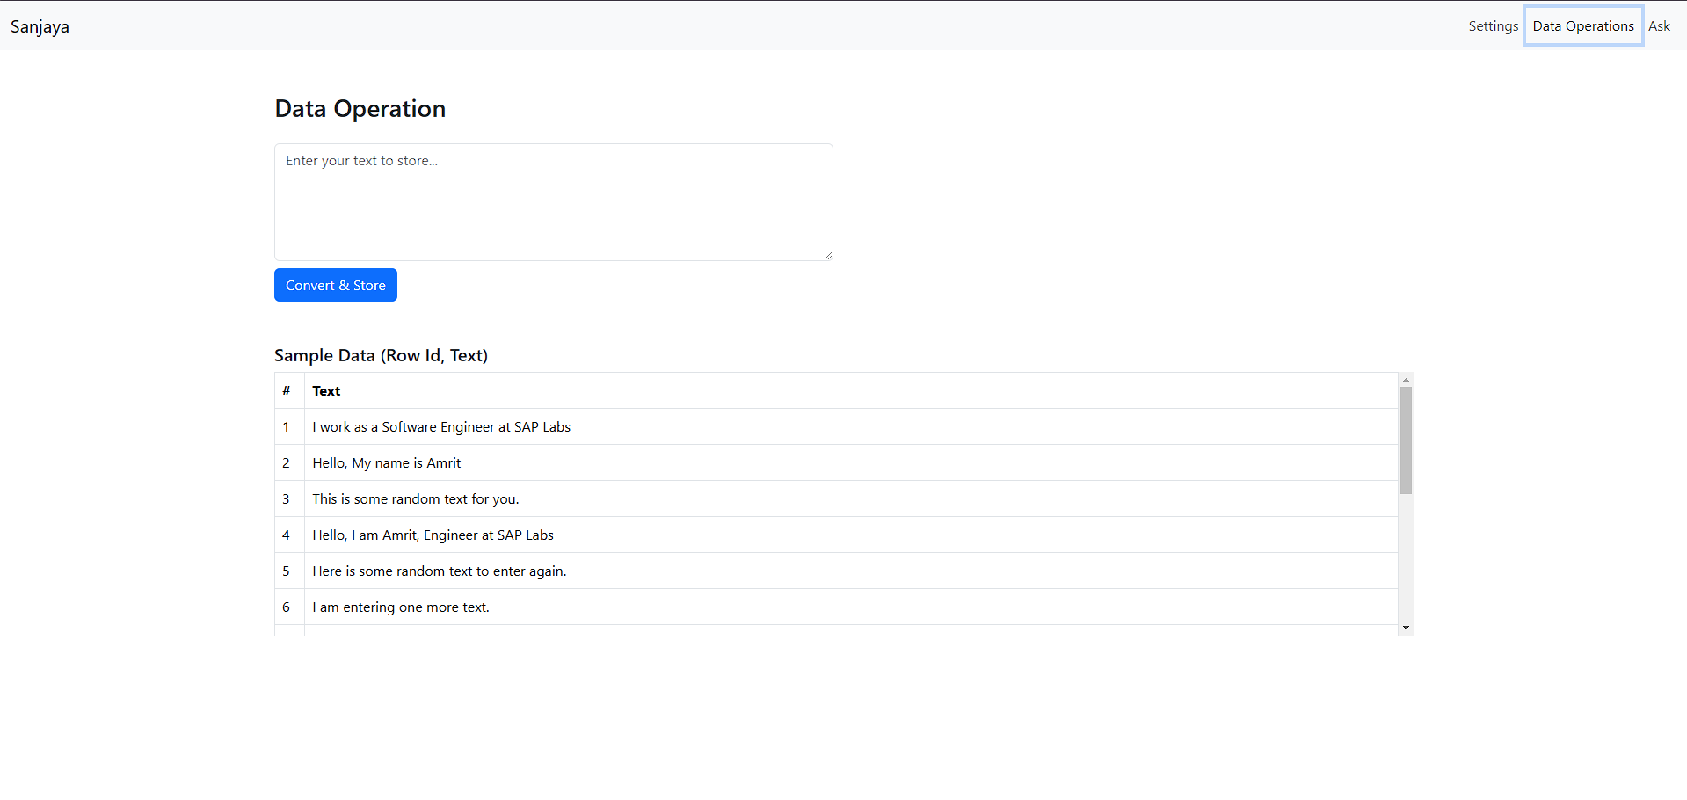Switch to Data Operations tab

(x=1582, y=26)
